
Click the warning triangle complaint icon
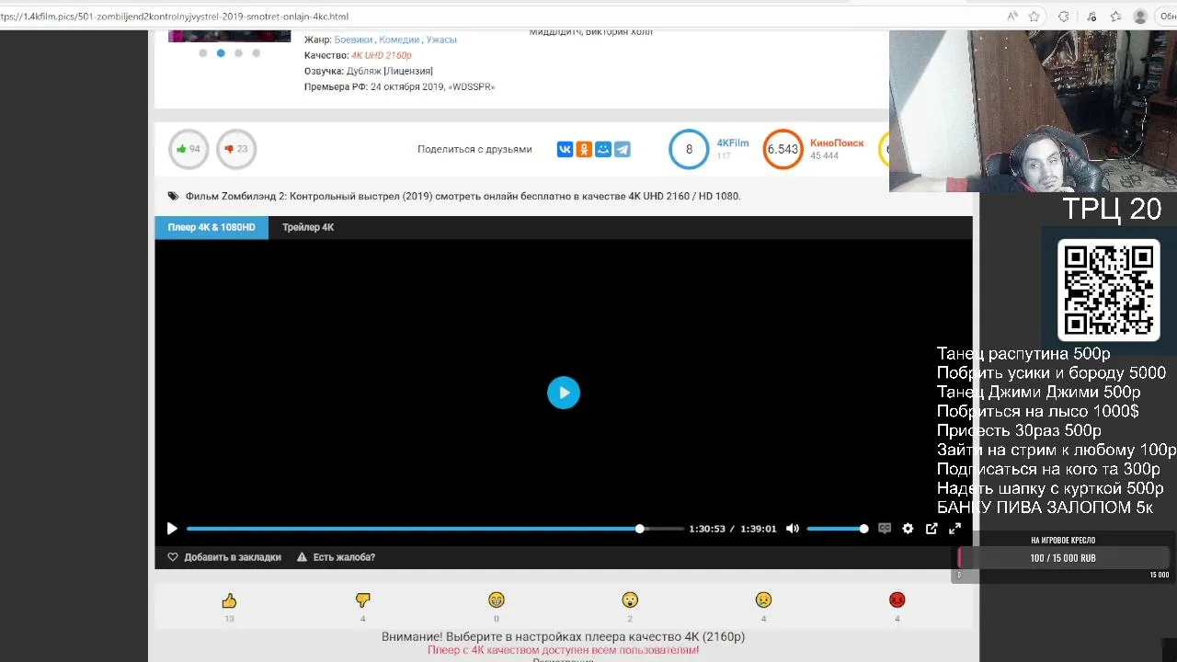point(302,557)
